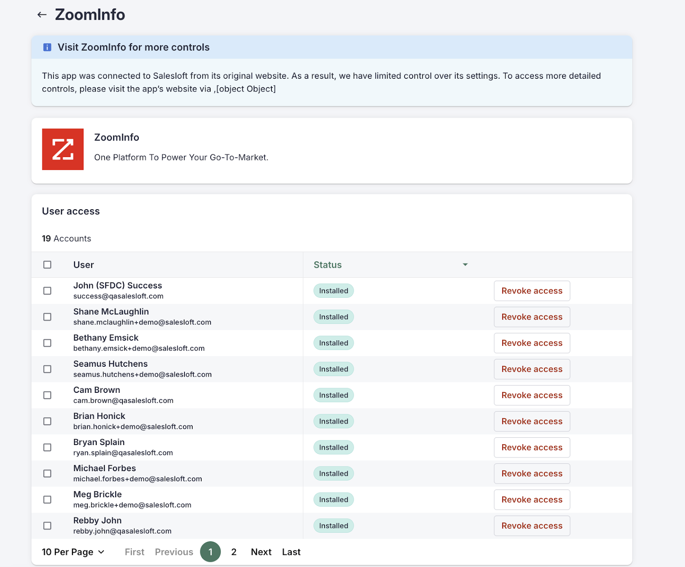Check the box for Brian Honick

[x=48, y=422]
